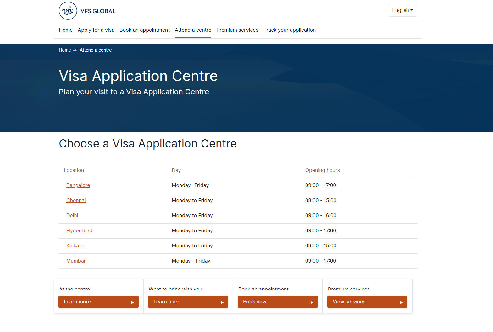Viewport: 493px width, 332px height.
Task: Select Track your application menu item
Action: pos(290,30)
